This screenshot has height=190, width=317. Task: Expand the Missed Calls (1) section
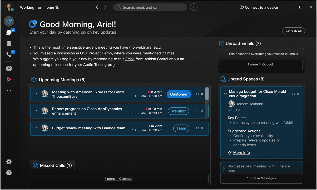(x=52, y=166)
